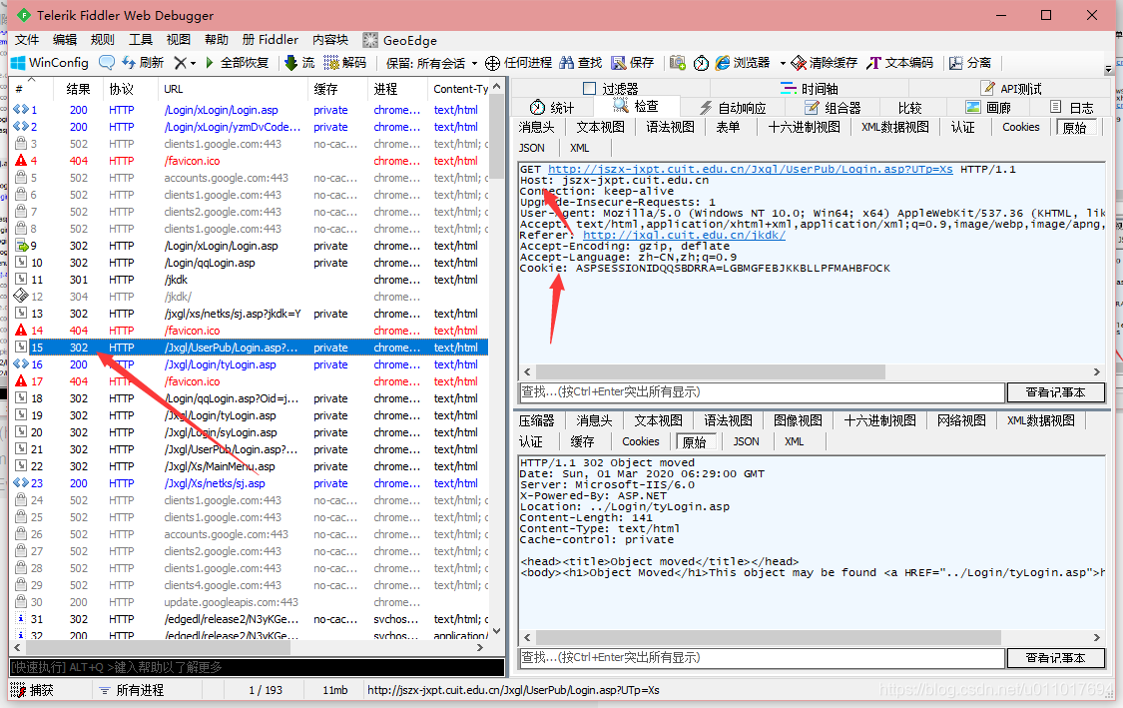Toggle the 解码 decode button

coord(345,63)
